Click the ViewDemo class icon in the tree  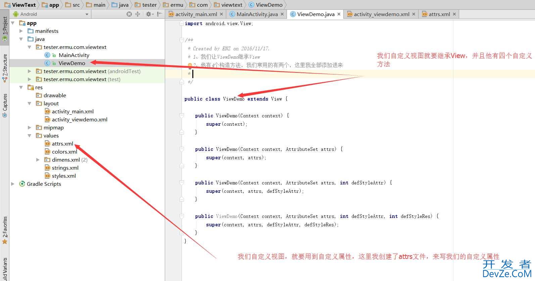click(47, 63)
